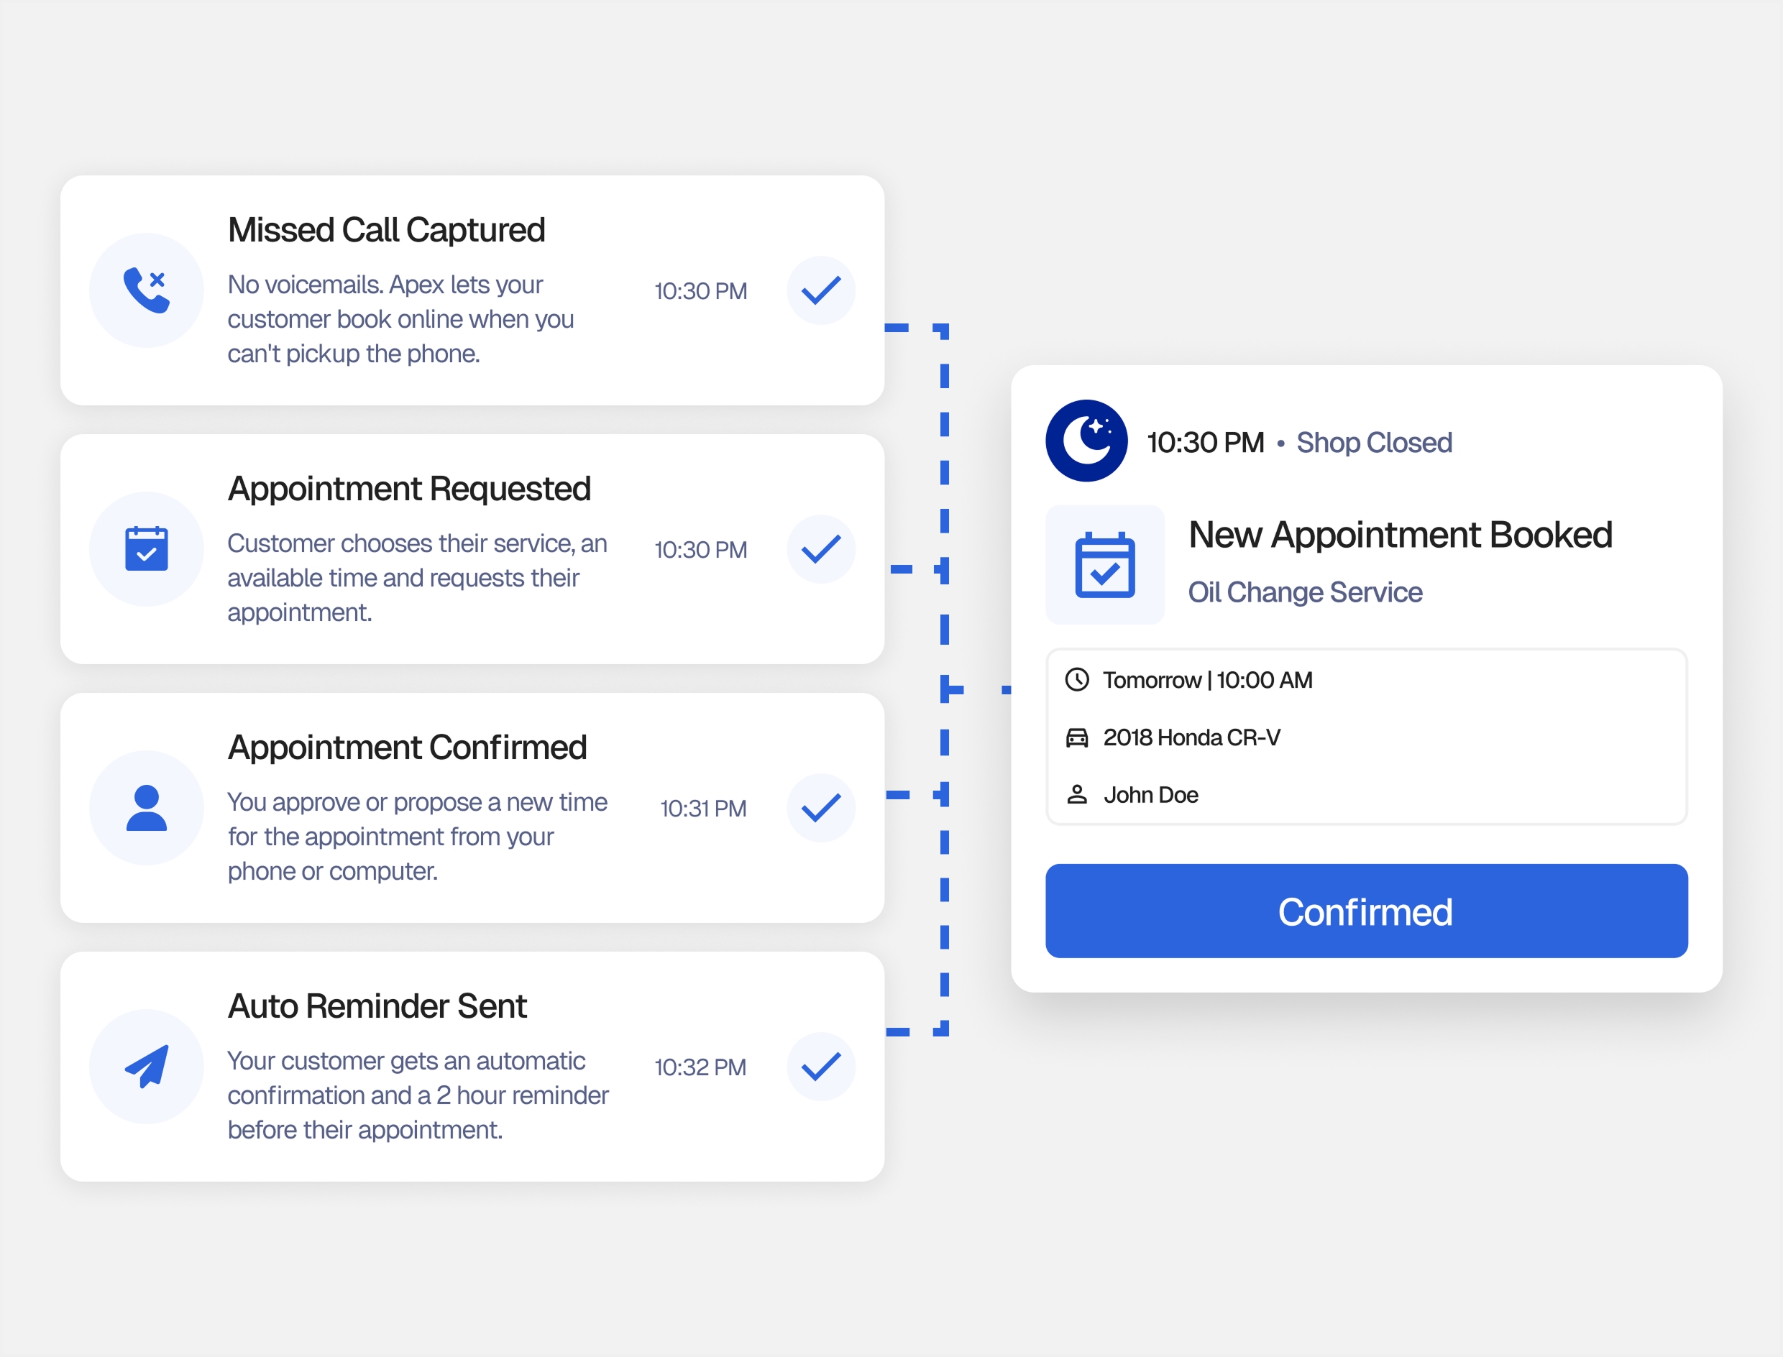Click the checkmark in Missed Call Captured card
The height and width of the screenshot is (1357, 1783).
click(x=821, y=290)
